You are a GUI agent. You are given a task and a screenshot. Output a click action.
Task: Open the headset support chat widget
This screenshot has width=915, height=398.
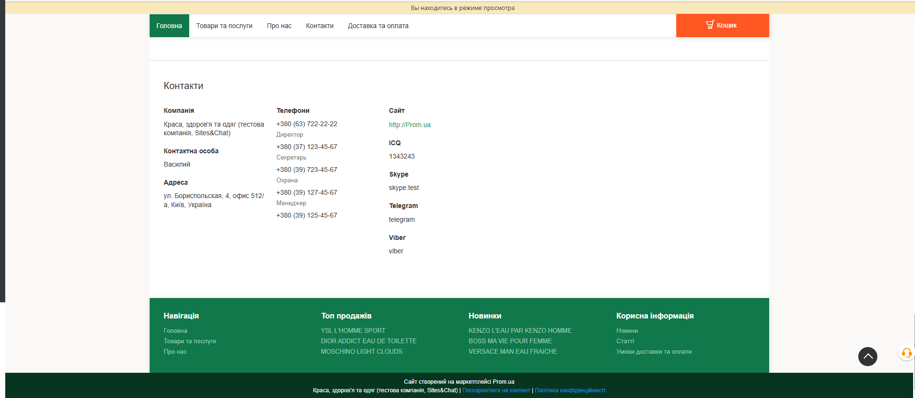point(906,353)
